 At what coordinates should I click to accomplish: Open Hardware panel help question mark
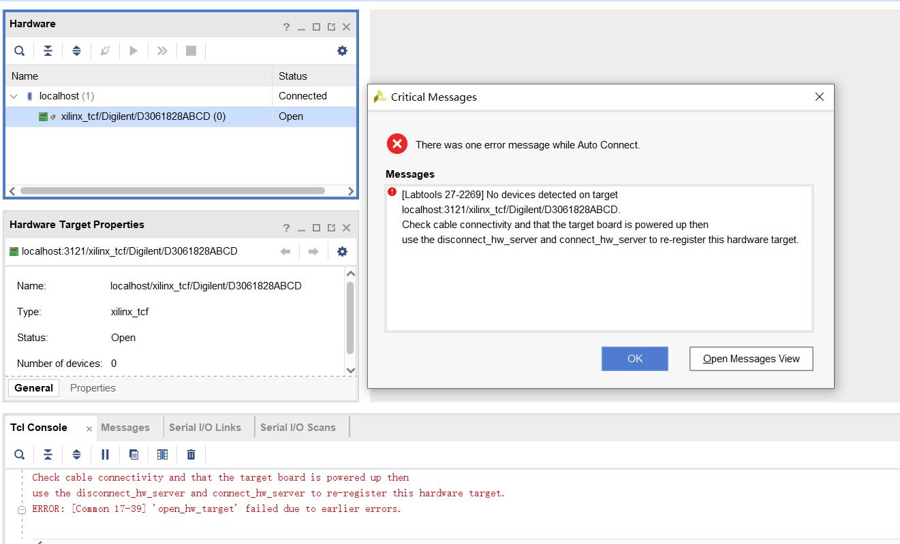point(287,27)
